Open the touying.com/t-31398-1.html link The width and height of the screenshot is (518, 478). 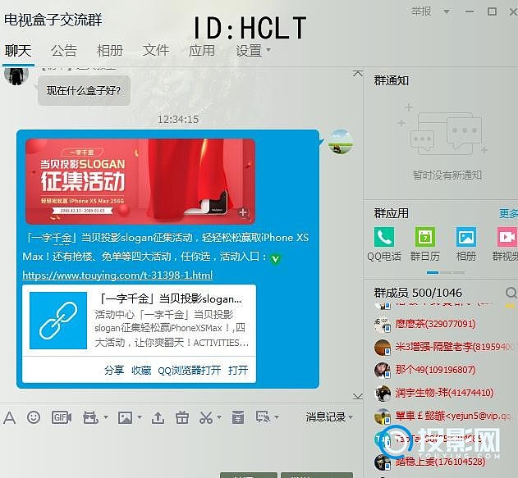tap(117, 275)
